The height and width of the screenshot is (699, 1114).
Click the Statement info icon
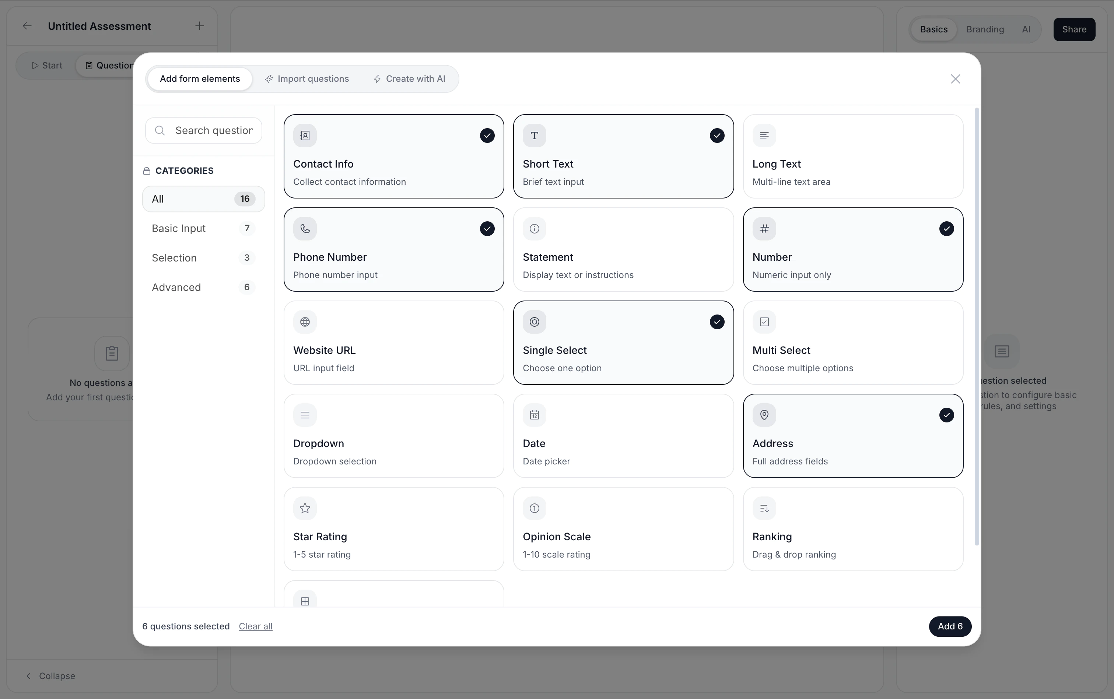click(534, 229)
